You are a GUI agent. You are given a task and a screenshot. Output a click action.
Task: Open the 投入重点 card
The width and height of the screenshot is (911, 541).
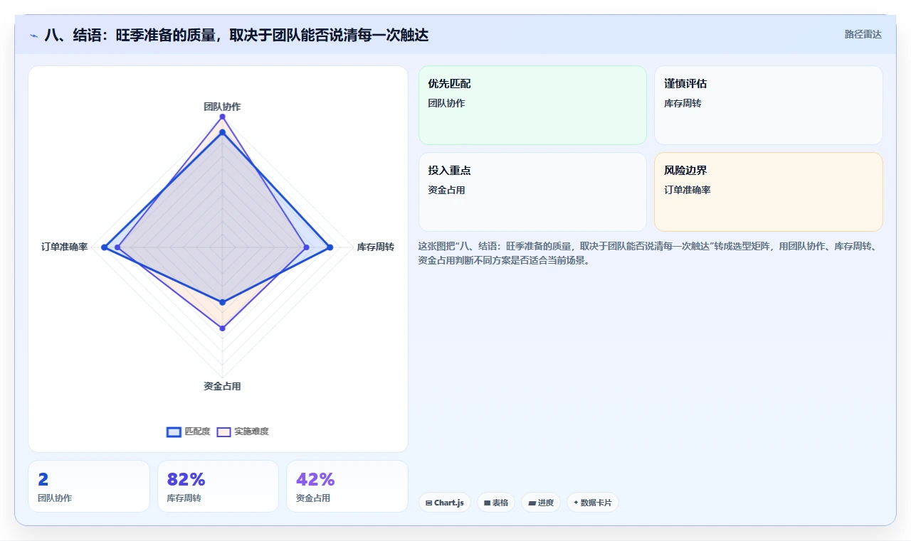coord(532,192)
